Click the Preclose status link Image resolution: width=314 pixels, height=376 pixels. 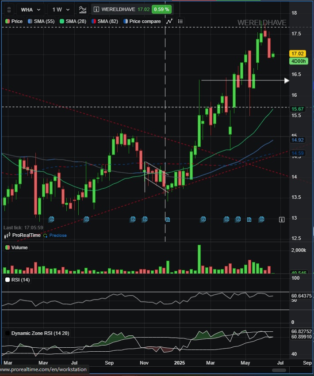pos(58,235)
